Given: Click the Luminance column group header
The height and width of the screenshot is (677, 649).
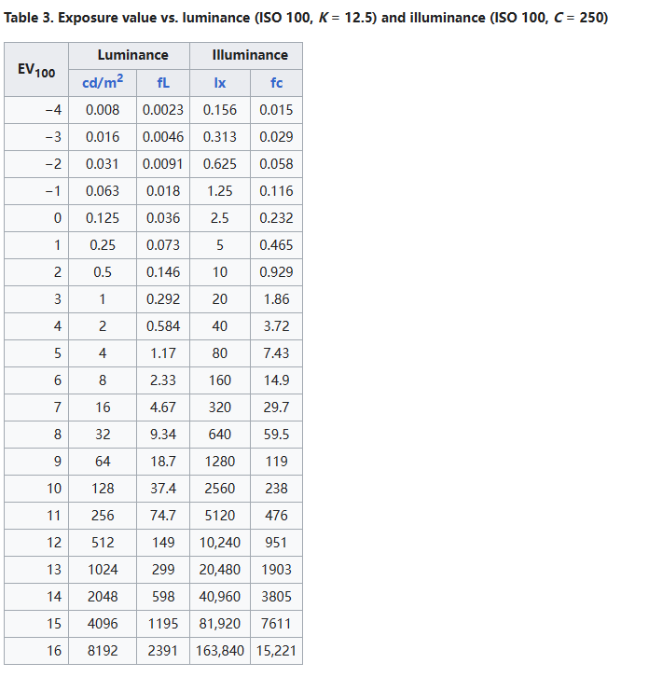Looking at the screenshot, I should (x=132, y=55).
